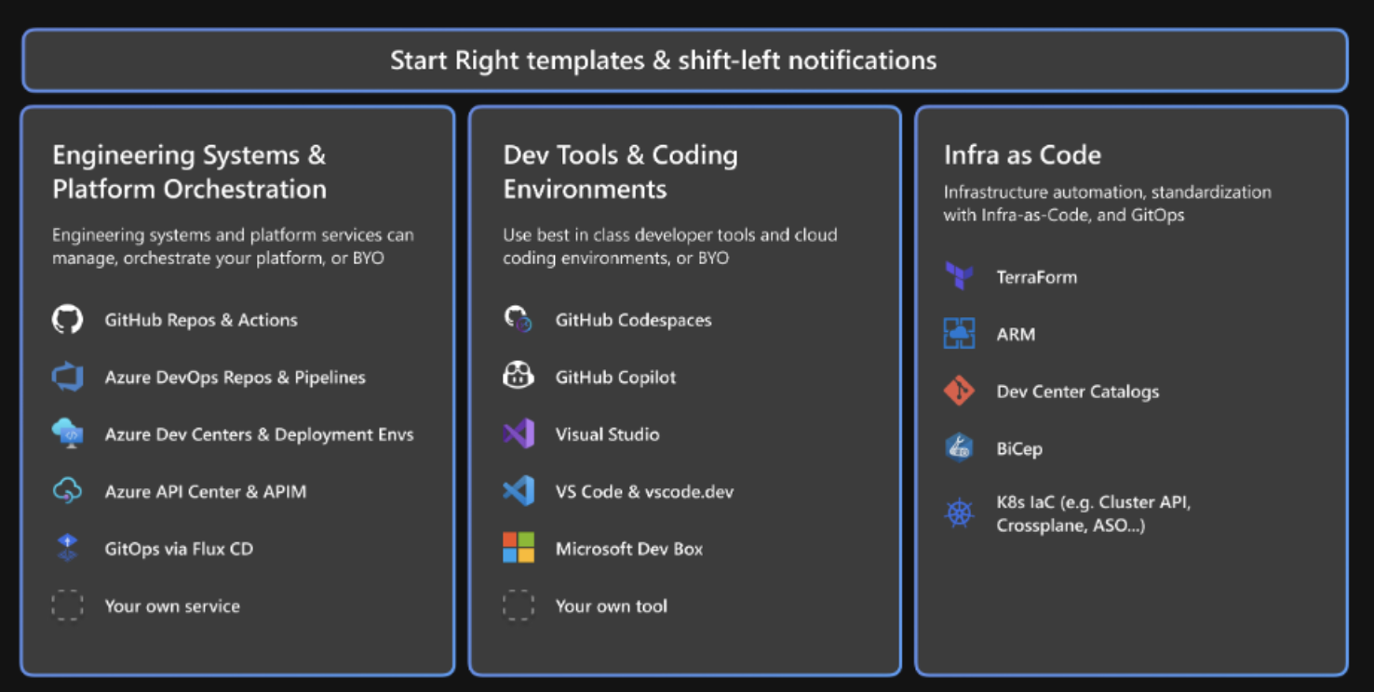Click the Visual Studio label
The image size is (1374, 692).
607,434
